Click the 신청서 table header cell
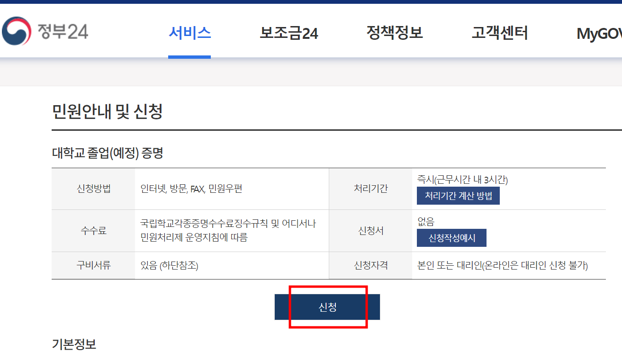The height and width of the screenshot is (352, 622). pos(370,231)
